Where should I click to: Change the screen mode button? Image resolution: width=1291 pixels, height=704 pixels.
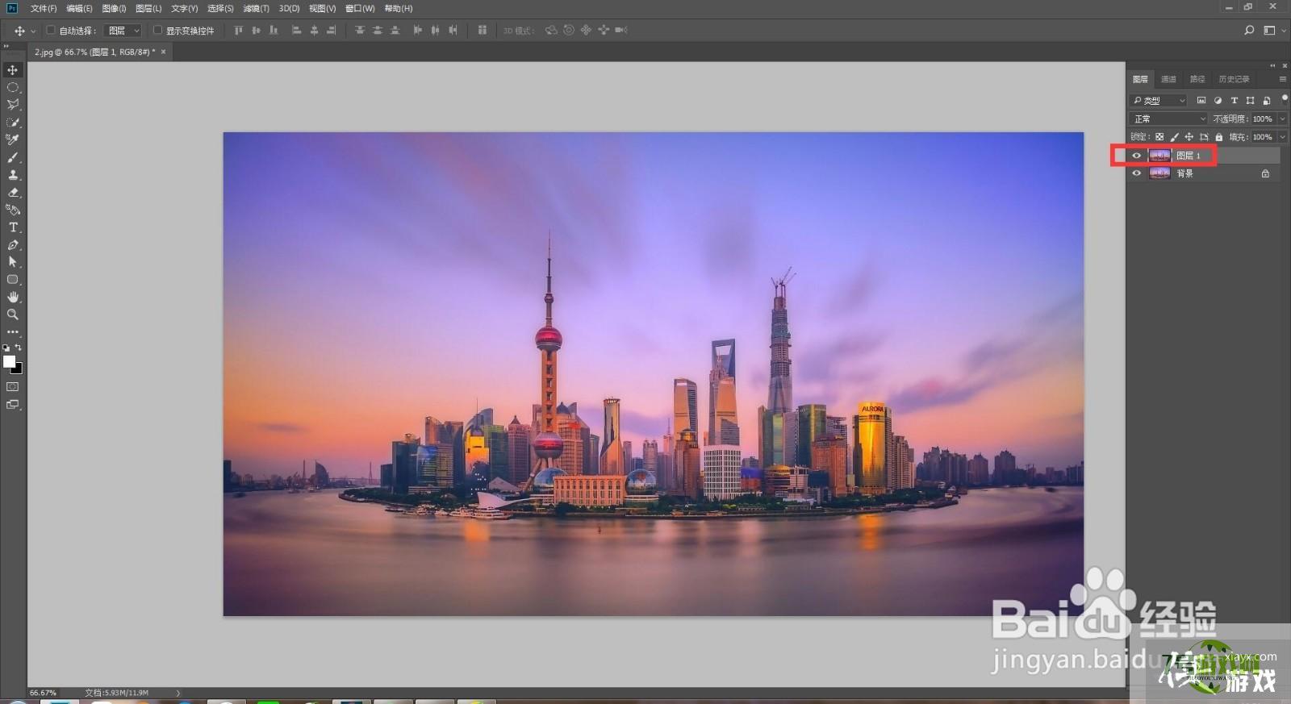[x=13, y=405]
